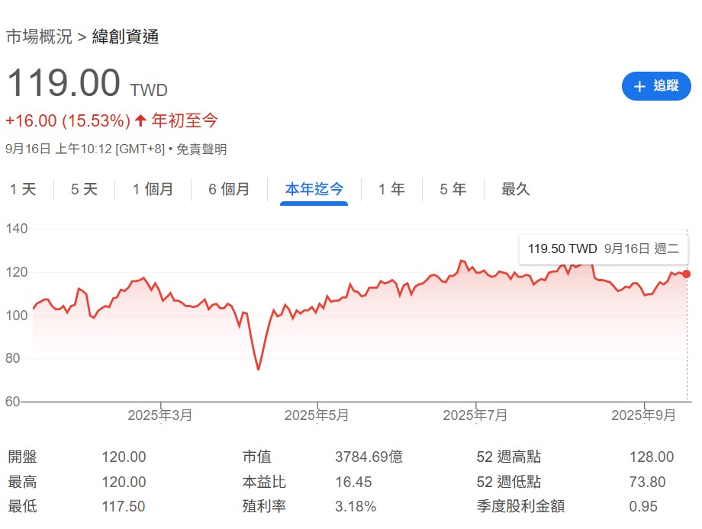Select the 1個月 chart range

coord(153,189)
